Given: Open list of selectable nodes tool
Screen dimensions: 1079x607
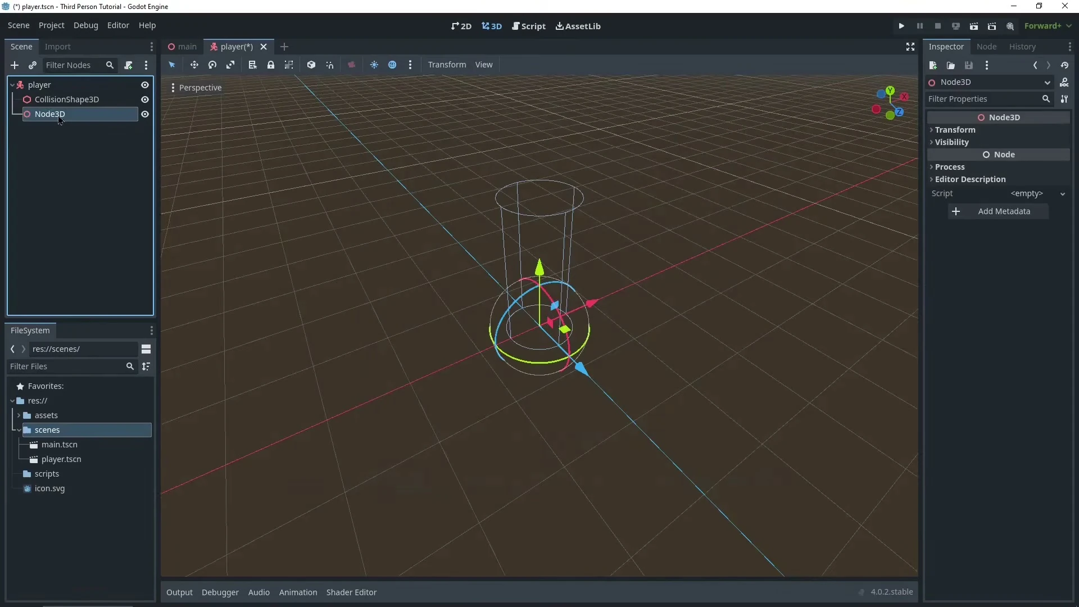Looking at the screenshot, I should [252, 65].
